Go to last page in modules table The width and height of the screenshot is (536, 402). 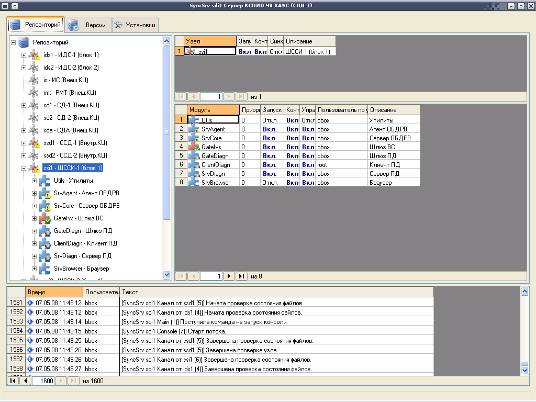(x=241, y=276)
